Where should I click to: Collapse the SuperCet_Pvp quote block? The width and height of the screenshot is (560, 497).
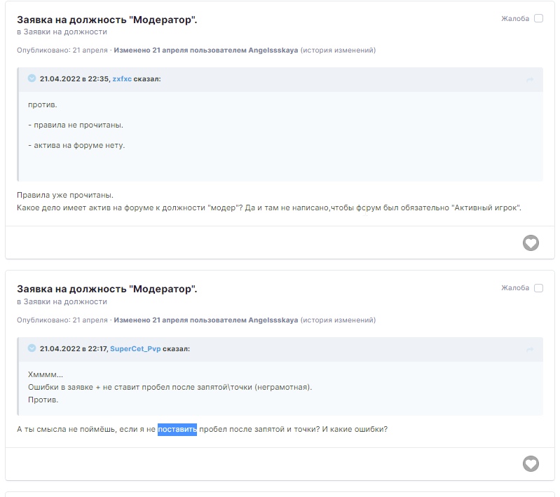click(x=32, y=348)
